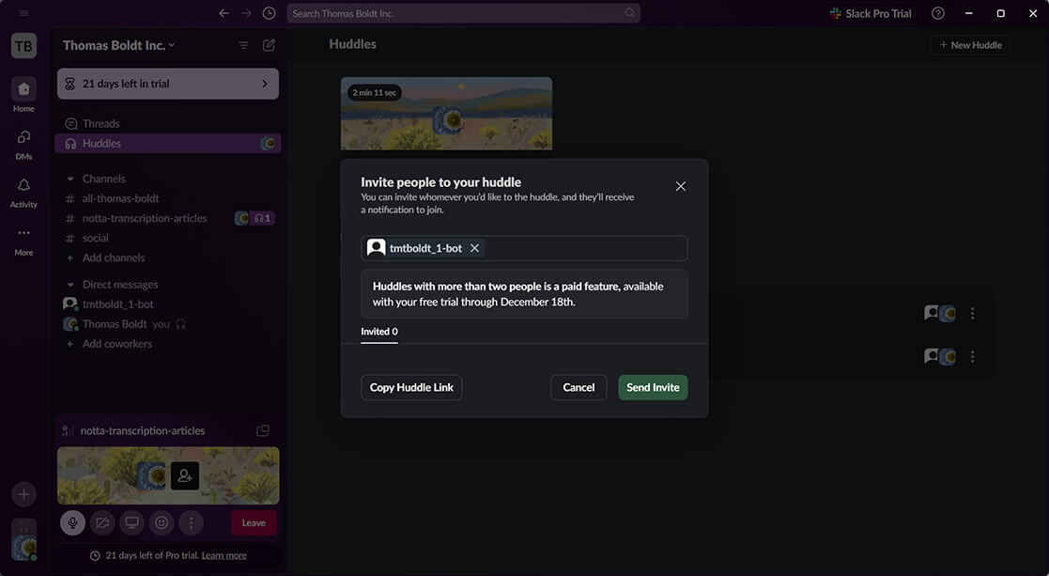Compose a new message icon

(269, 45)
